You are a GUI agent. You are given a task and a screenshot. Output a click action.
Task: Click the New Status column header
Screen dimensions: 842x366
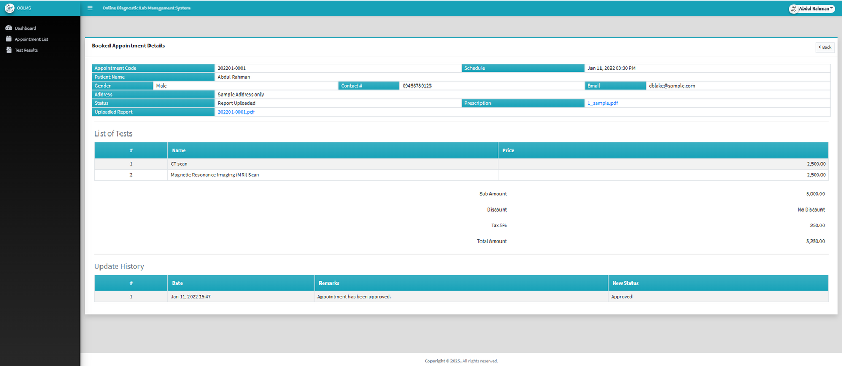(625, 283)
